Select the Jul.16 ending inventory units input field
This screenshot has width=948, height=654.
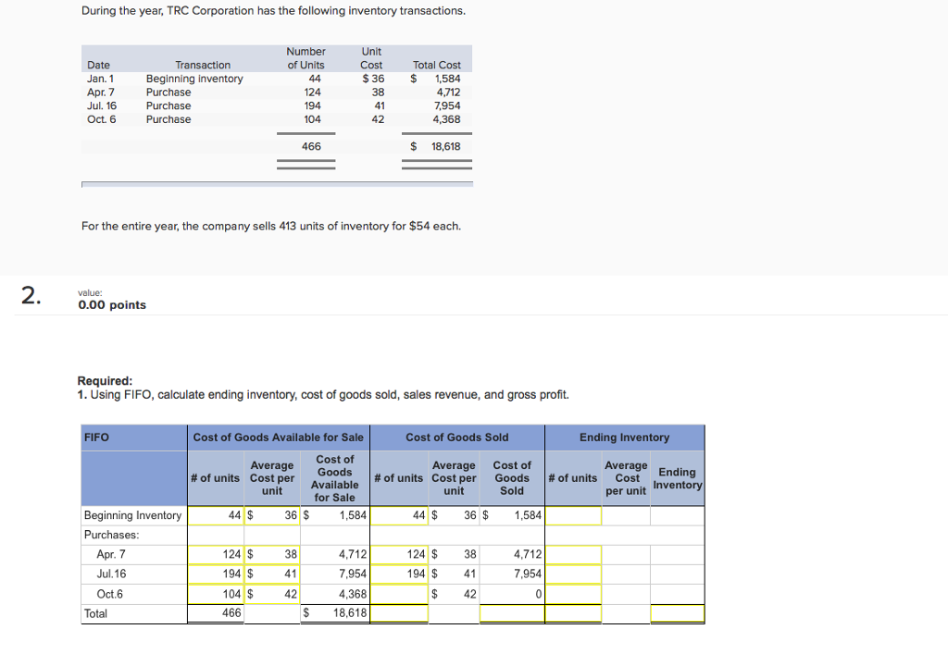coord(573,574)
